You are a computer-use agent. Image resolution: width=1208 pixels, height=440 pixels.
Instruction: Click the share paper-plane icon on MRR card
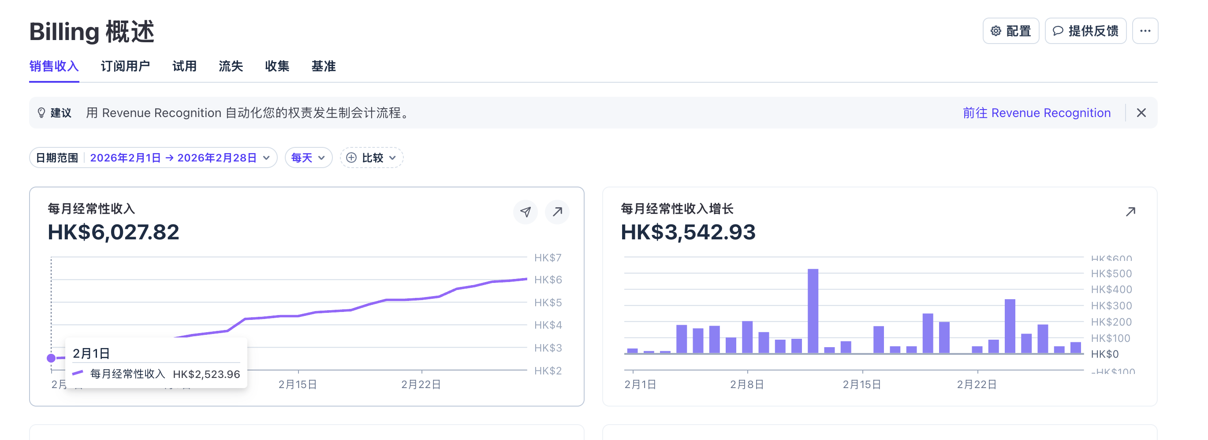(525, 212)
